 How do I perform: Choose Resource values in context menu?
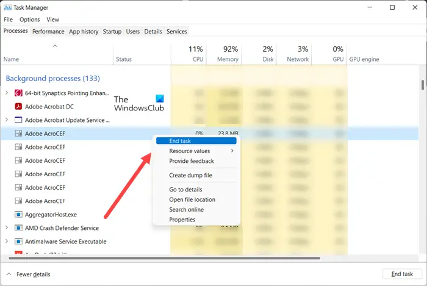pyautogui.click(x=196, y=151)
